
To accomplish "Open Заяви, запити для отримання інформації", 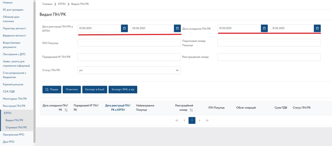I will click(x=16, y=63).
